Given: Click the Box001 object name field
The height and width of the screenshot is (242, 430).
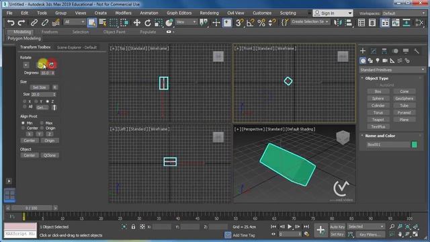Looking at the screenshot, I should tap(388, 145).
